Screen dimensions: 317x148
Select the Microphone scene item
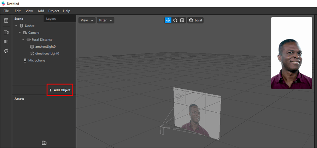36,61
